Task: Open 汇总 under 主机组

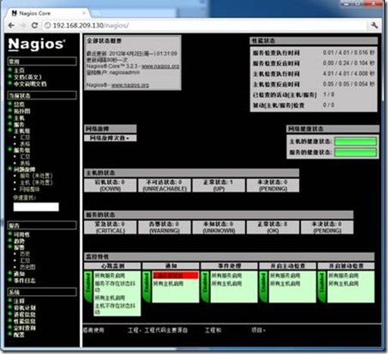Action: [x=25, y=138]
